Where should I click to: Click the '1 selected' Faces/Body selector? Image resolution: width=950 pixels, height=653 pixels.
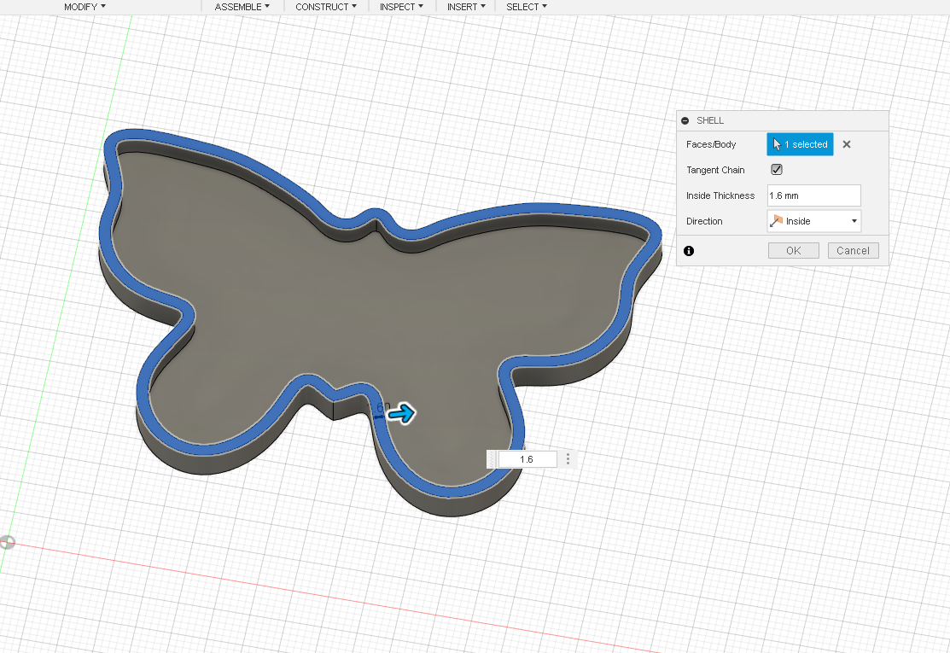800,144
